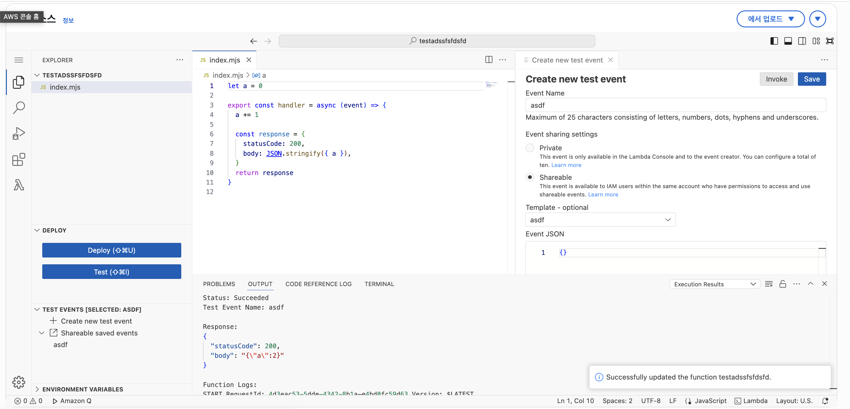Split the index.mjs editor right
850x409 pixels.
coord(489,60)
